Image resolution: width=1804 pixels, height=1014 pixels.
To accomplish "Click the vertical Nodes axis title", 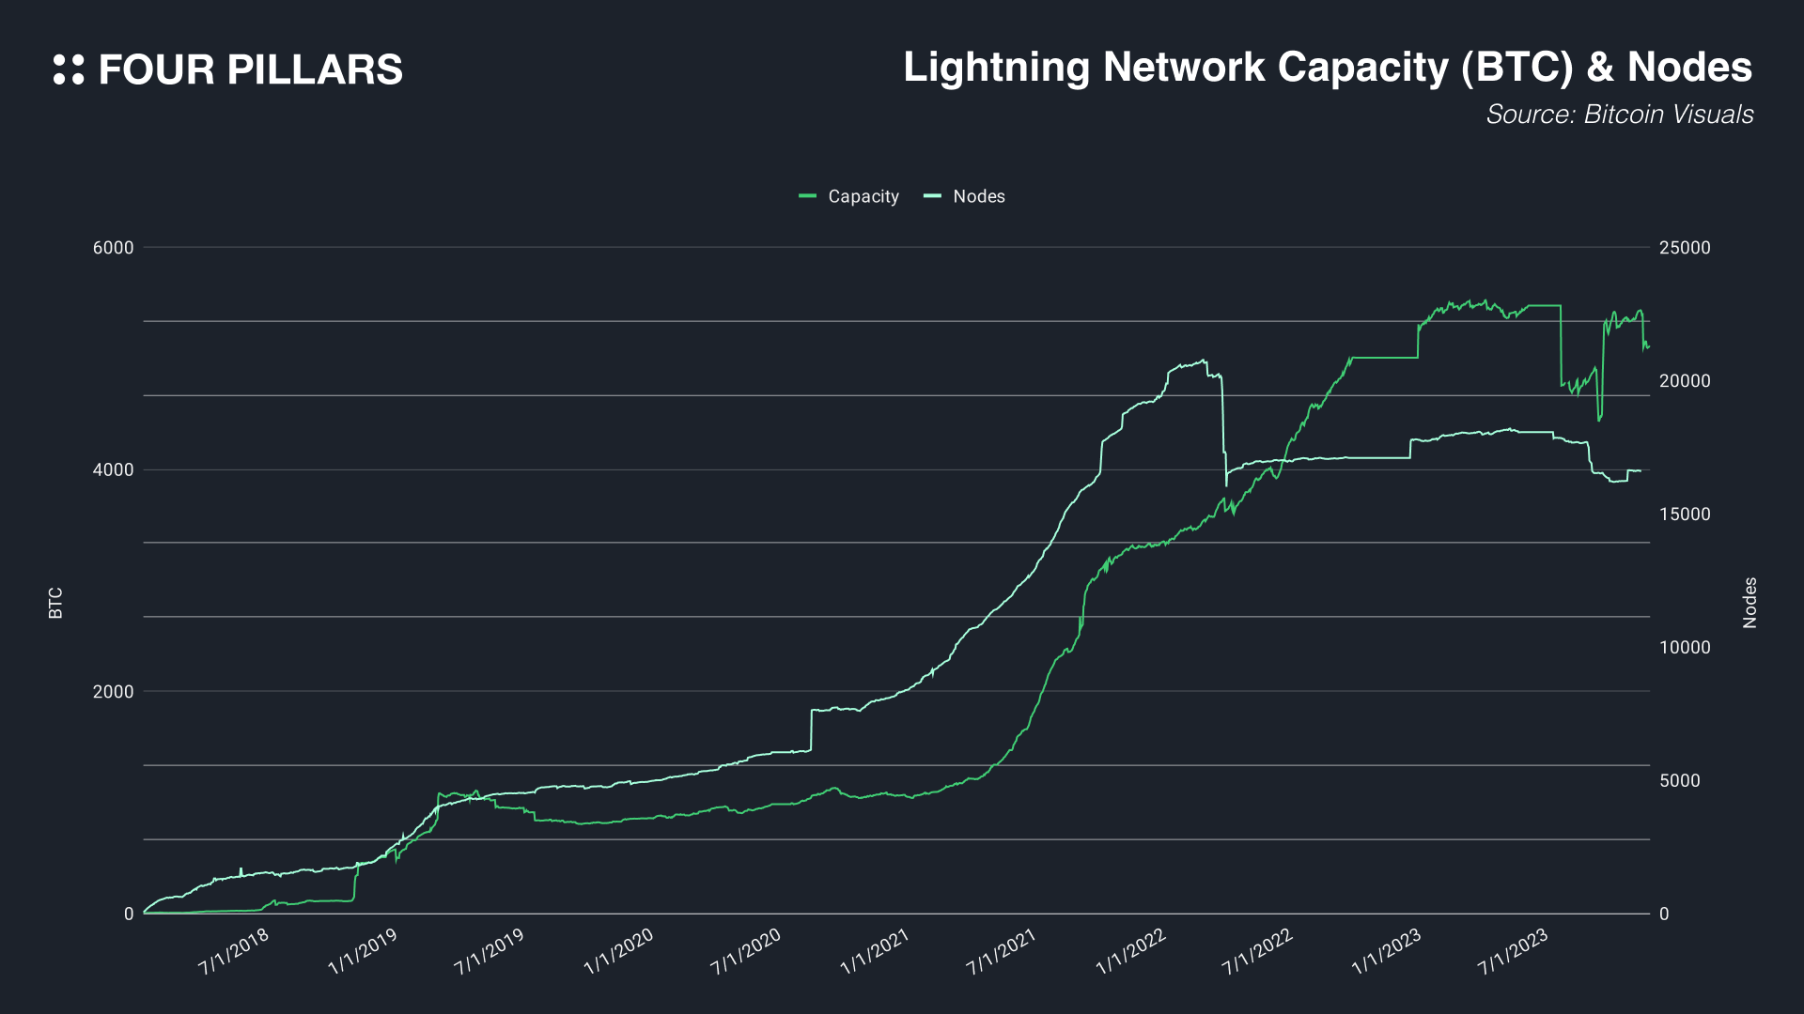I will (x=1750, y=603).
